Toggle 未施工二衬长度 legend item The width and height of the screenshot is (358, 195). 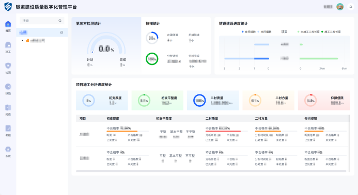[308, 31]
